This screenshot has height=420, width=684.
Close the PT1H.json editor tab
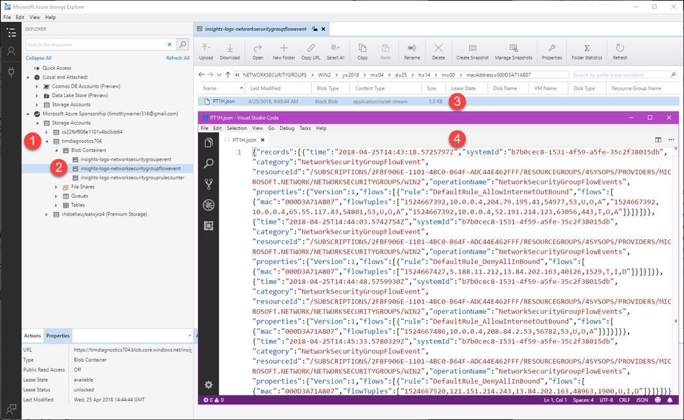coord(263,140)
